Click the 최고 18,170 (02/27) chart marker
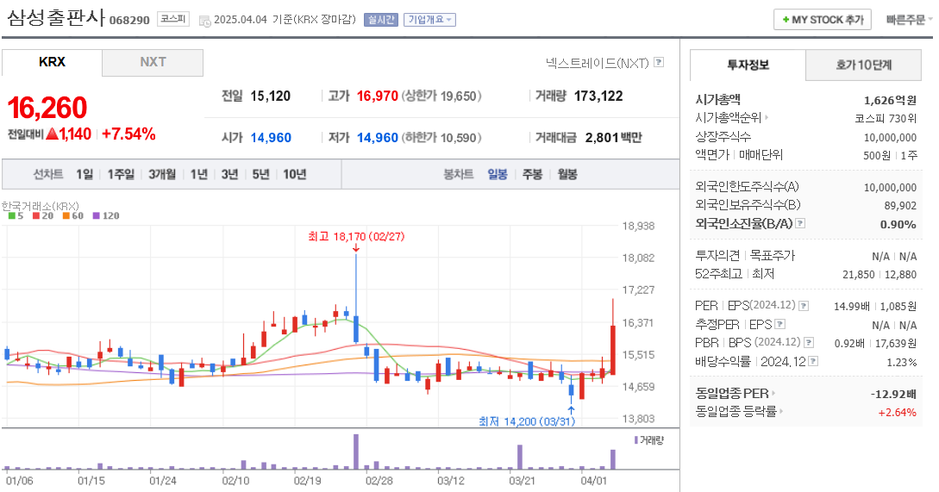The height and width of the screenshot is (492, 939). [356, 236]
